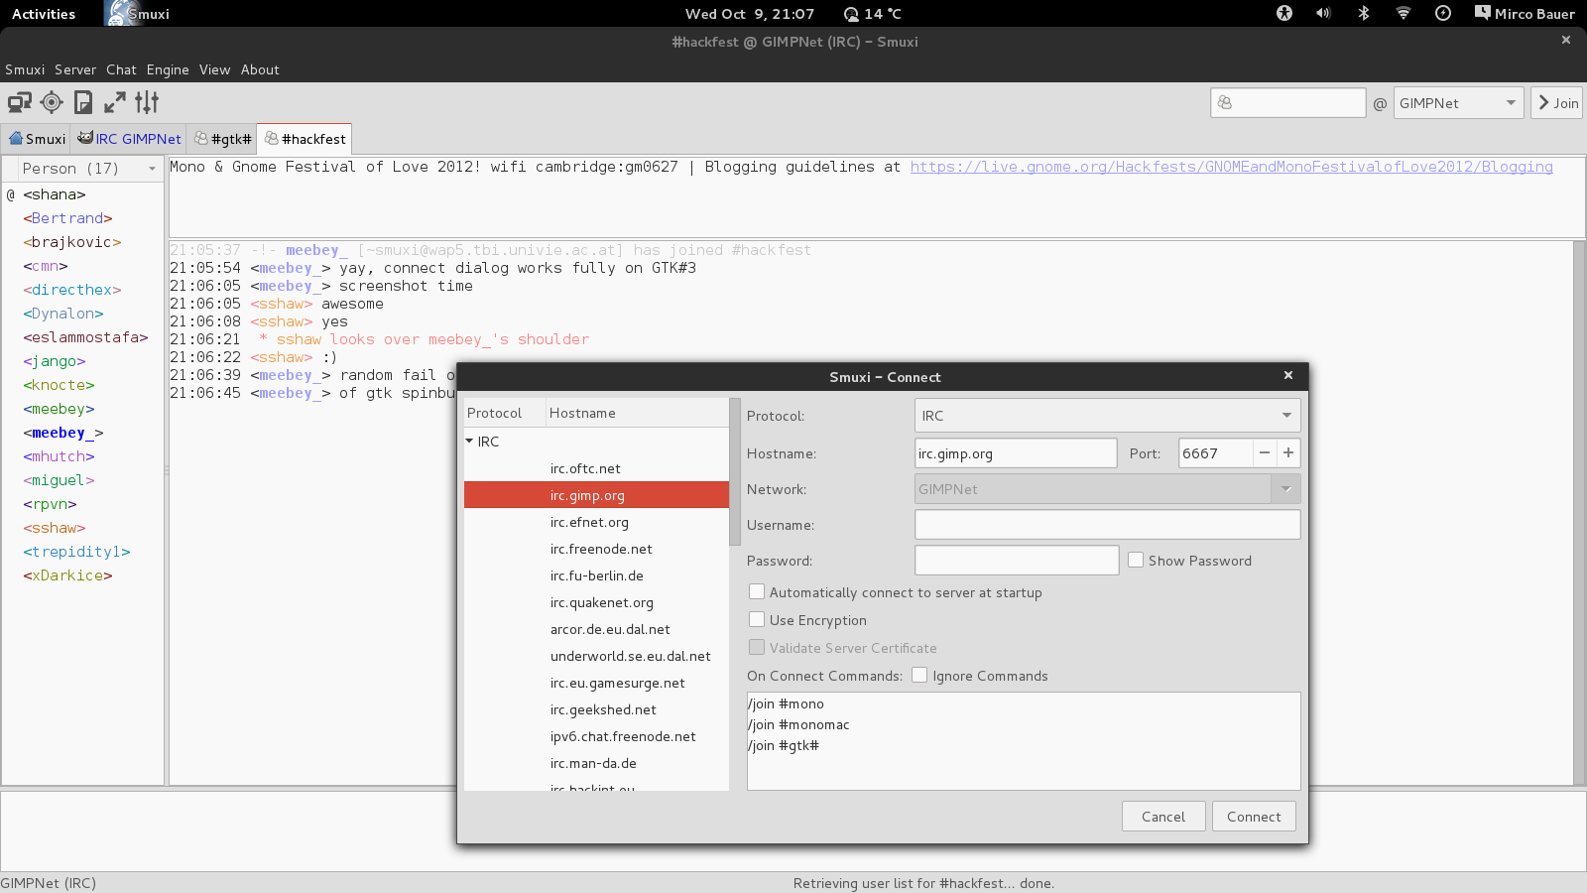This screenshot has height=893, width=1587.
Task: Open the GIMPNet network selector in toolbar
Action: coord(1458,103)
